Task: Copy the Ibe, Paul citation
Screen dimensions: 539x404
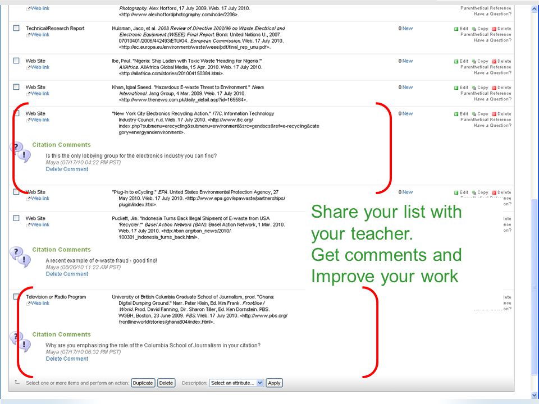Action: [480, 62]
